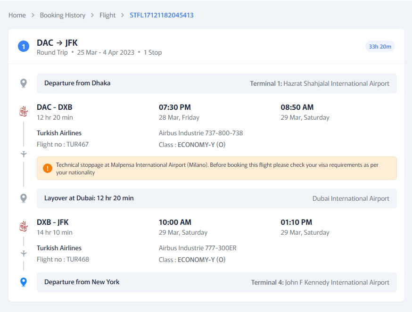Viewport: 412px width, 312px height.
Task: Expand the DXB–JFK flight segment details
Action: [x=53, y=222]
